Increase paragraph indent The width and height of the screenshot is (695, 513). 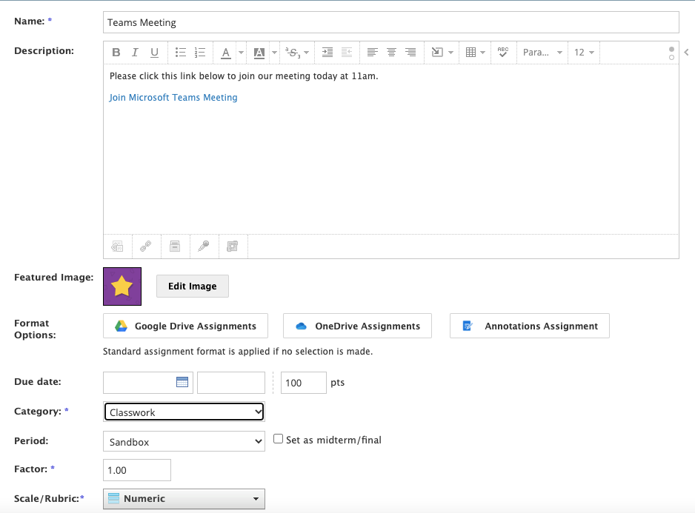327,53
